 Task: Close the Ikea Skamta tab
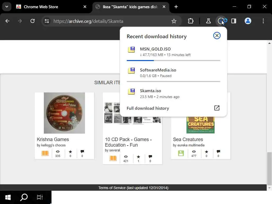pyautogui.click(x=164, y=7)
